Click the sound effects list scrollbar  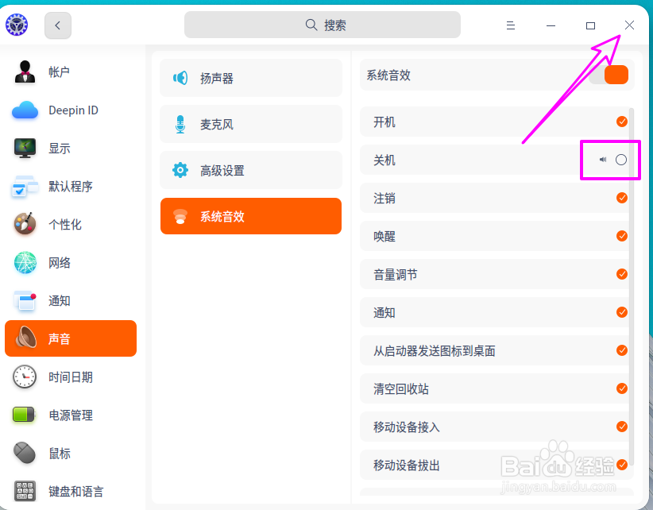click(x=632, y=287)
